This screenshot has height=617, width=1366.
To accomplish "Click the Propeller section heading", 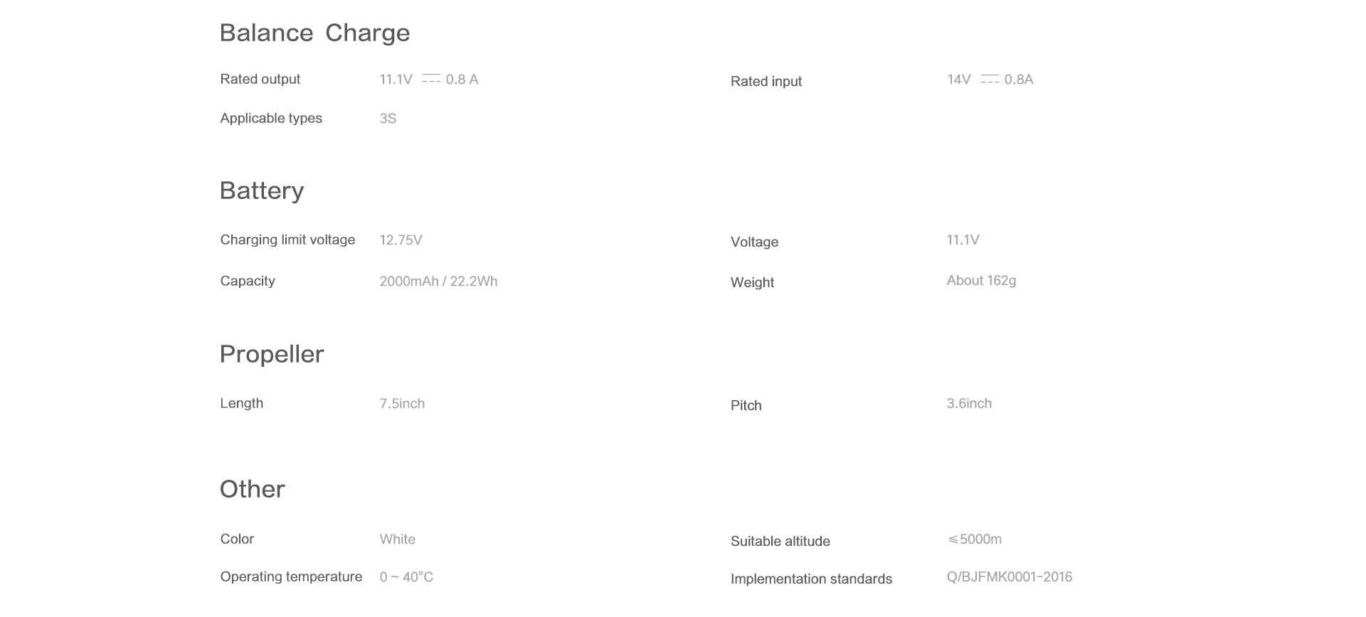I will click(x=272, y=354).
